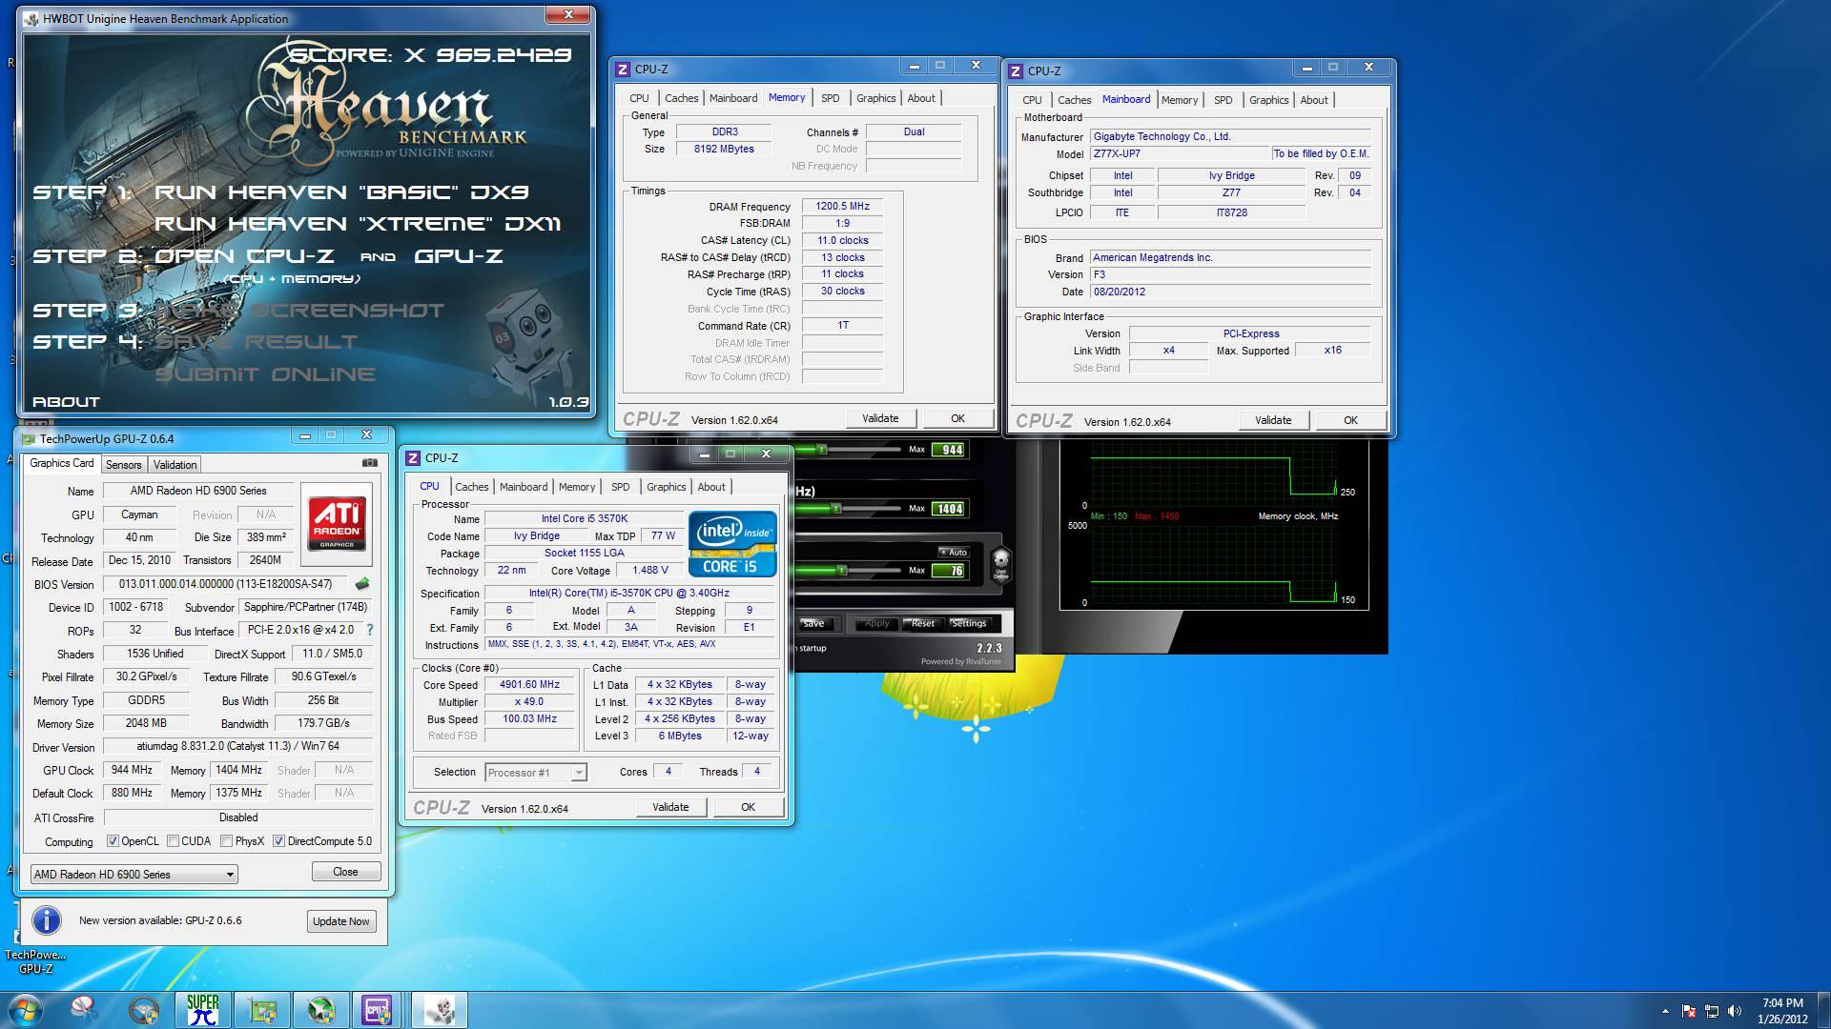Open the Processor #1 selection dropdown

[x=536, y=773]
